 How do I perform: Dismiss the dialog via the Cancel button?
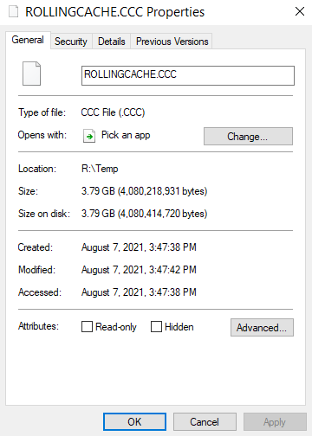(205, 422)
